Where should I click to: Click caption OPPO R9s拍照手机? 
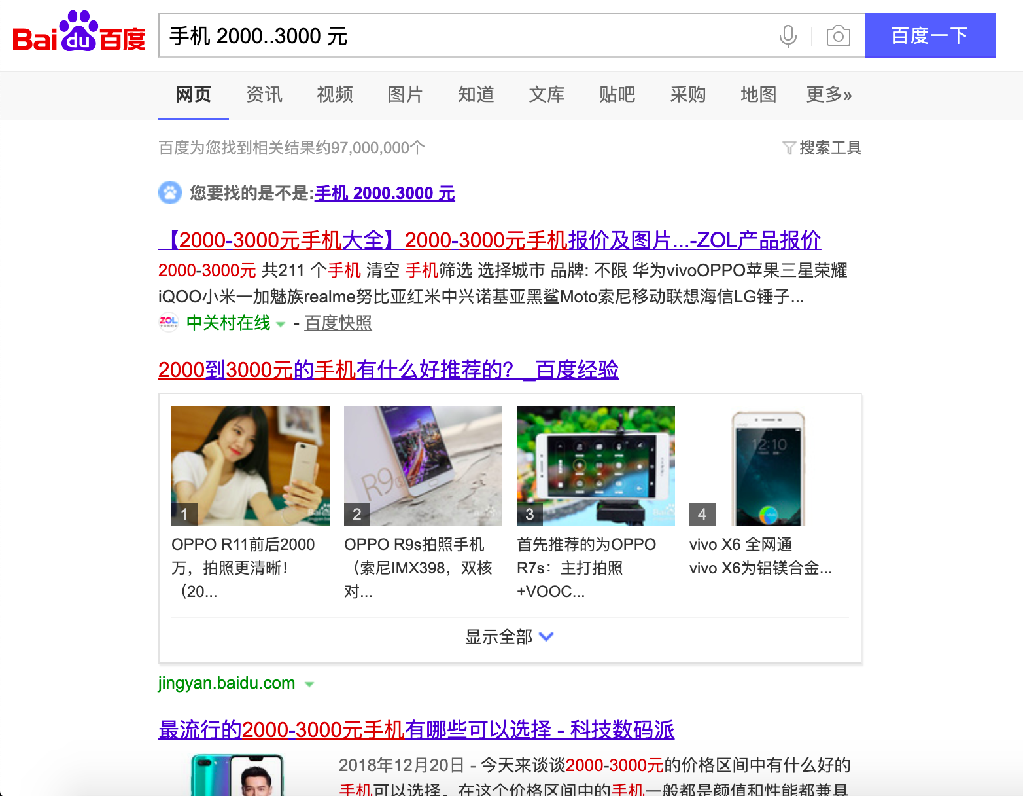point(418,568)
